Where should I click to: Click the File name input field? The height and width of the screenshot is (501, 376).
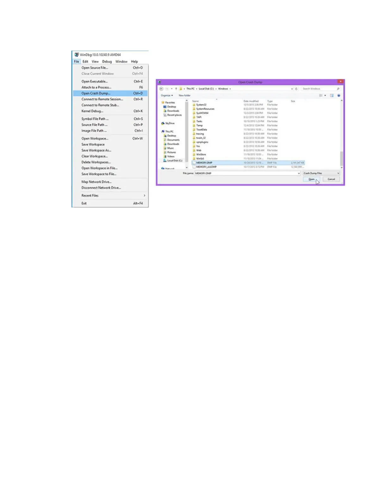pyautogui.click(x=248, y=173)
